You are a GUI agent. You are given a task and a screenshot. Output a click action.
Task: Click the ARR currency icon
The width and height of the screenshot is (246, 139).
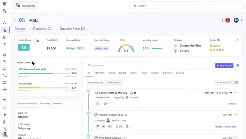(26, 113)
